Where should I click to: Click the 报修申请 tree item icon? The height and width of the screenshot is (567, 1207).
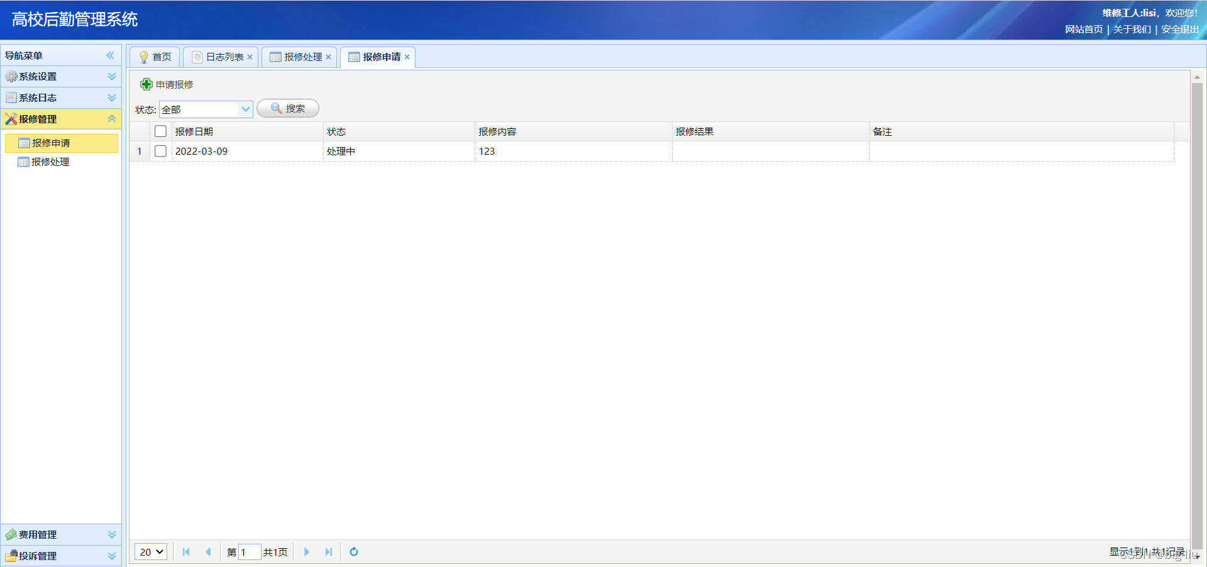point(25,143)
